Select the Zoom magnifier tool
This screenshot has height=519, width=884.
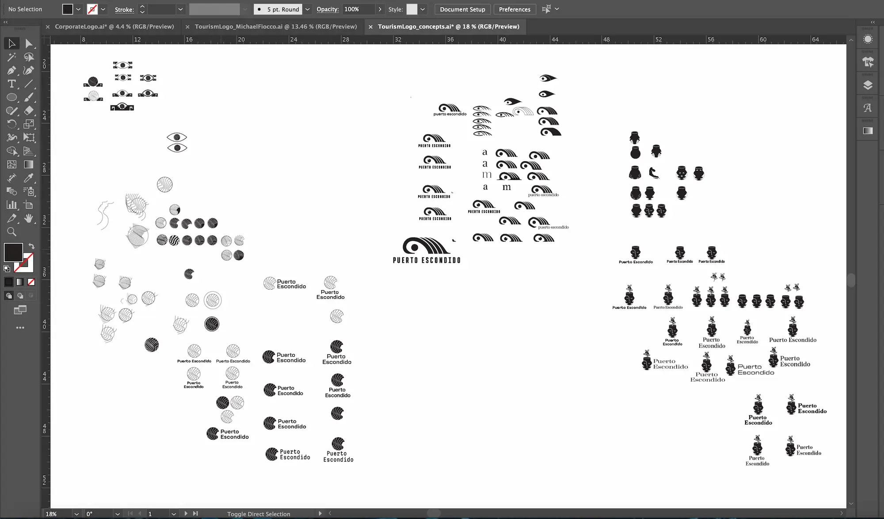click(x=12, y=232)
